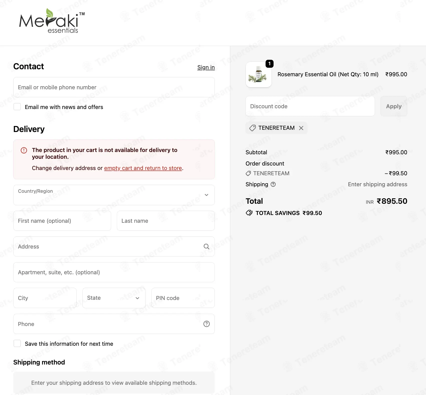Click the total savings tag icon
This screenshot has width=426, height=395.
(x=249, y=213)
